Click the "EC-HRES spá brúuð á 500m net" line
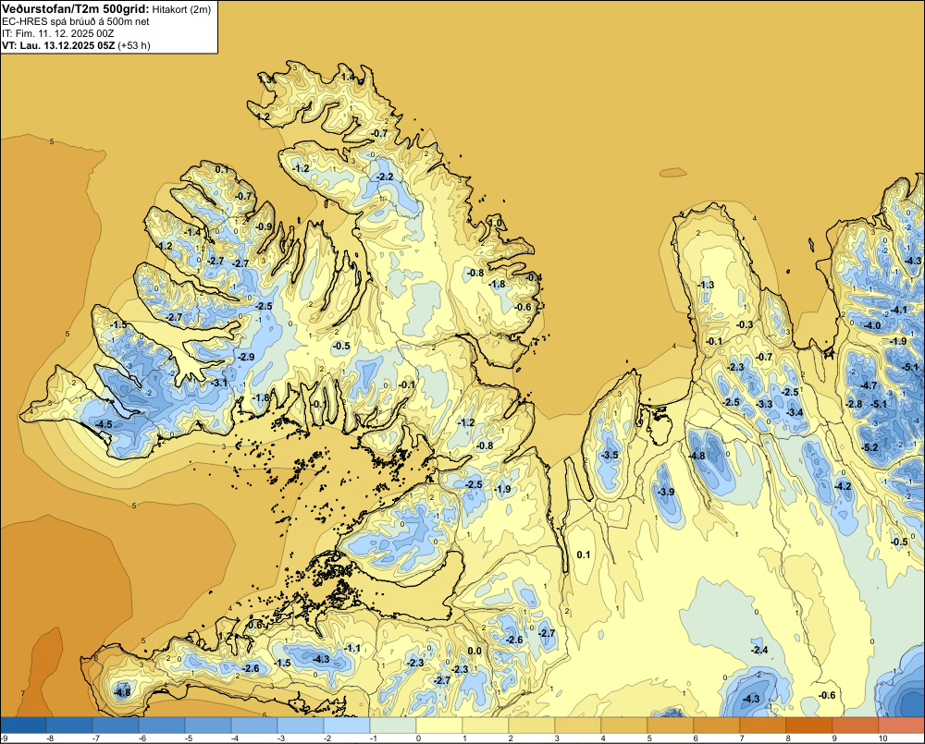The width and height of the screenshot is (925, 744). (x=76, y=21)
